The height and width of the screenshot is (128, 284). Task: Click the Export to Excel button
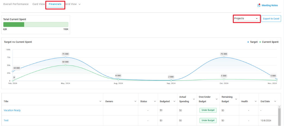pos(271,19)
